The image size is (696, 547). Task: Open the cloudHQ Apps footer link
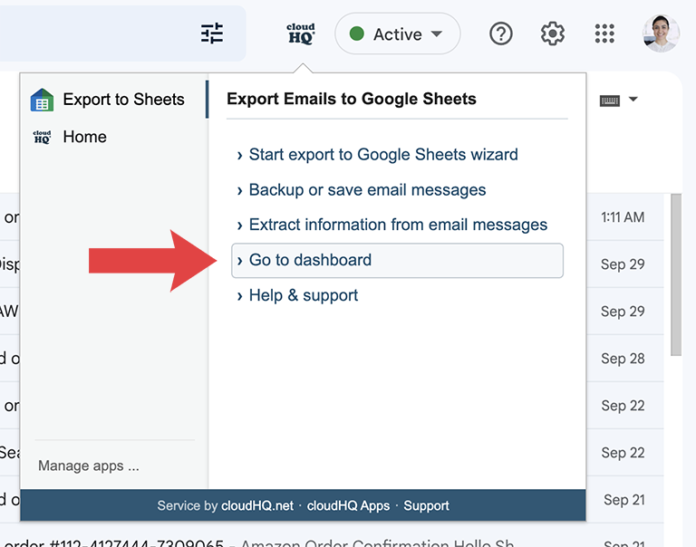[x=348, y=505]
